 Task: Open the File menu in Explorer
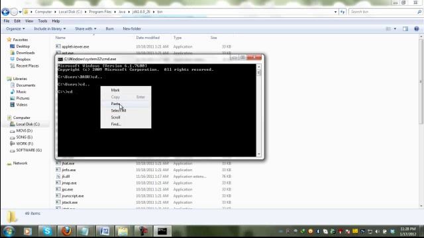[7, 21]
